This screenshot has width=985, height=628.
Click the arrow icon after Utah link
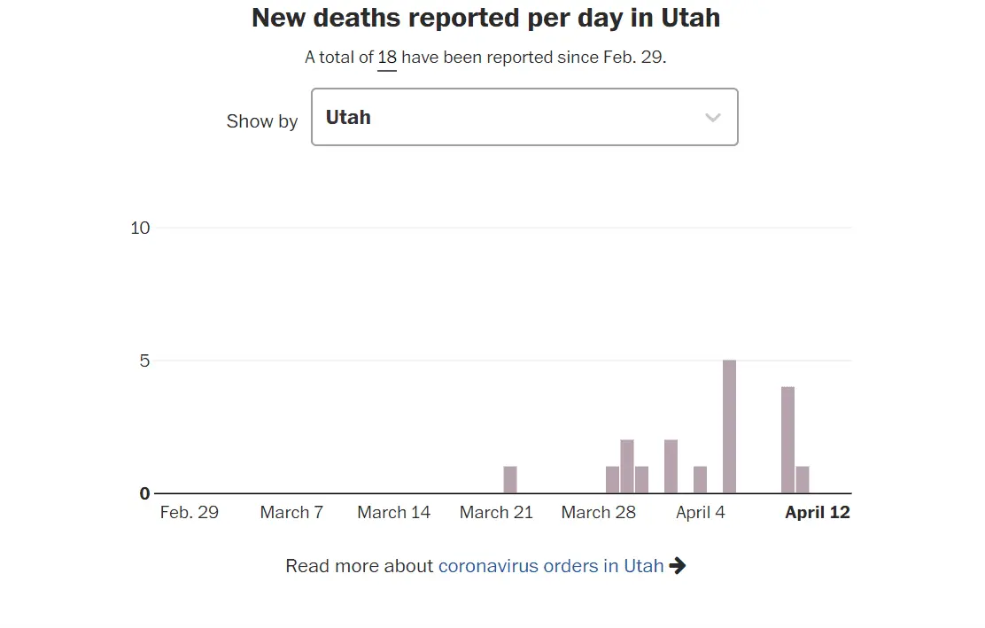point(678,566)
